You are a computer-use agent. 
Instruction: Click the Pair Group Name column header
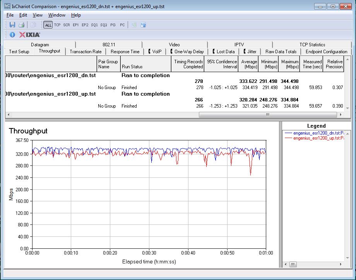click(x=108, y=64)
